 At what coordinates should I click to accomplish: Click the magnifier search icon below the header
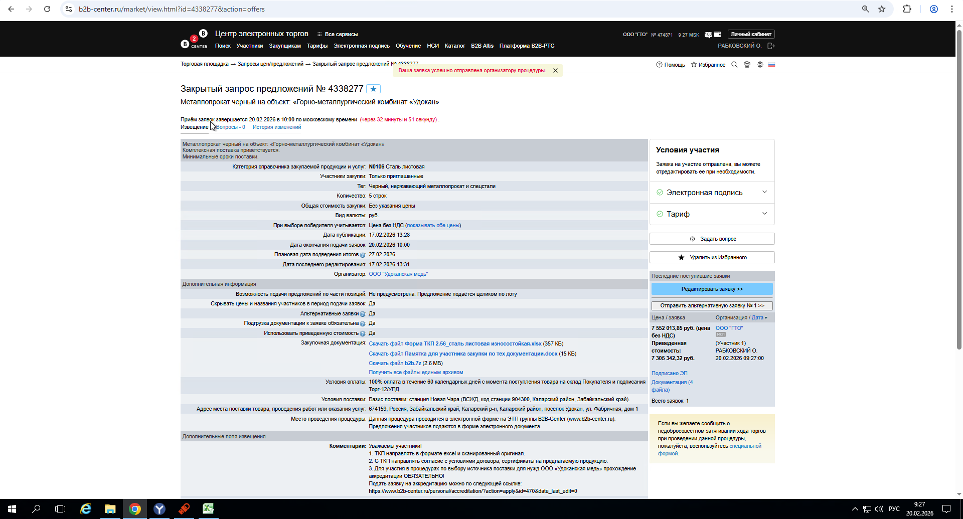pos(734,65)
